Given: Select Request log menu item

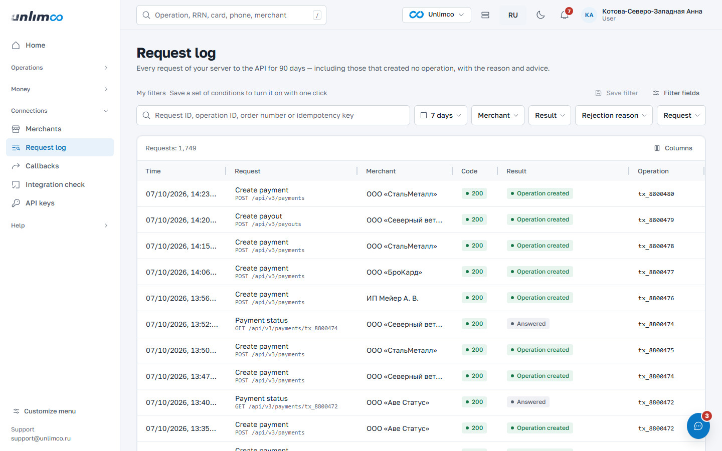Looking at the screenshot, I should point(60,147).
